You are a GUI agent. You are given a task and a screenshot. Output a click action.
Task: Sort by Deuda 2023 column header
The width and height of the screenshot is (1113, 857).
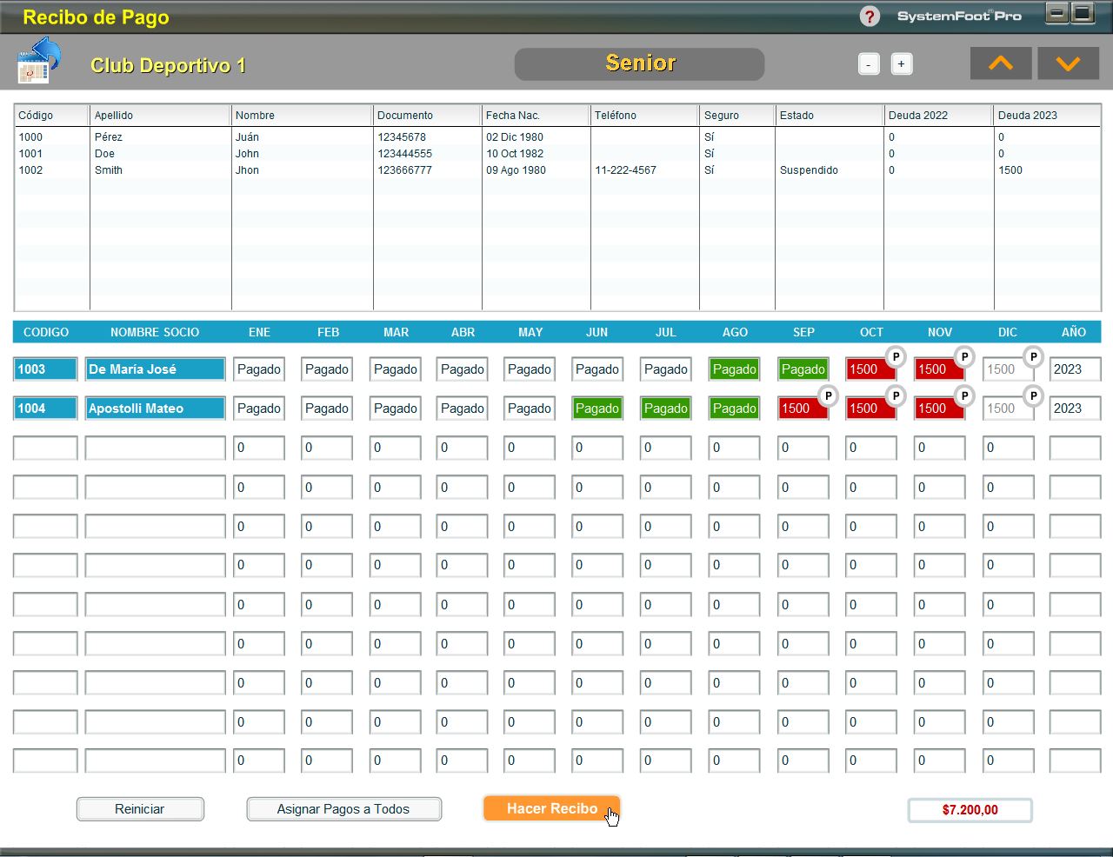[1047, 116]
